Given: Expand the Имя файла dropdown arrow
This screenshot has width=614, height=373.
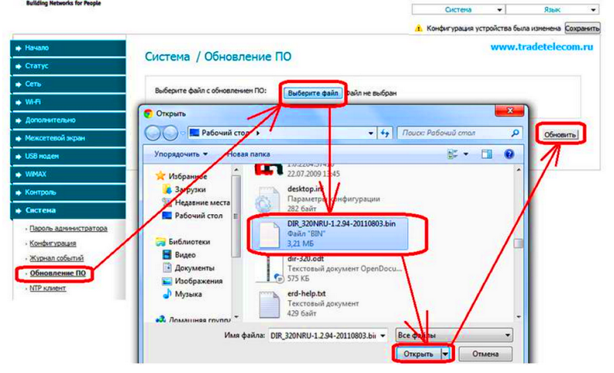Looking at the screenshot, I should click(x=382, y=335).
